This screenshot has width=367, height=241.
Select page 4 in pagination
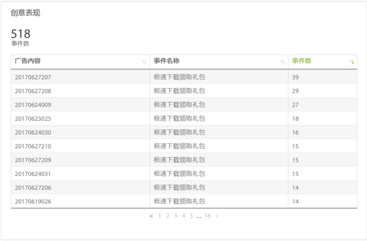[183, 216]
